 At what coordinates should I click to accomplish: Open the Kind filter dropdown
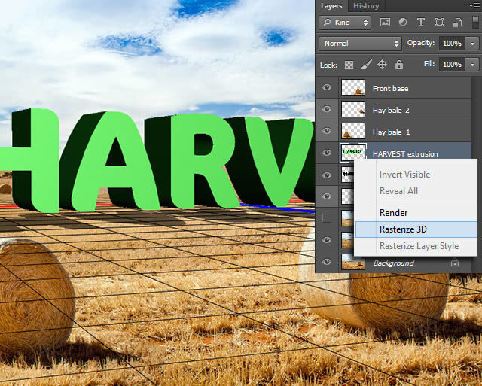(x=345, y=23)
